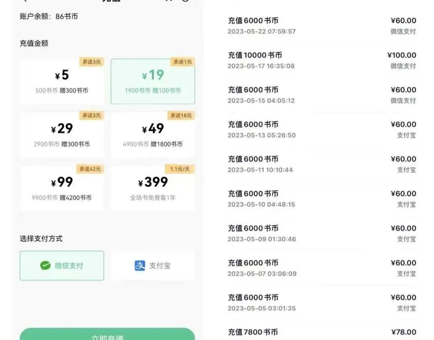Tap the green WeChat Pay icon
The image size is (434, 340).
[45, 266]
